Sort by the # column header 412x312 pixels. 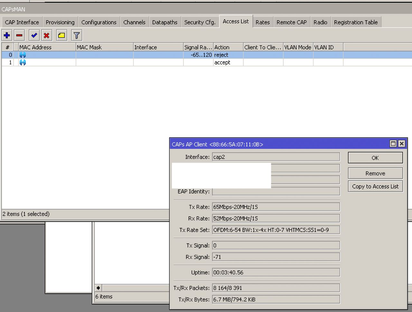[7, 47]
